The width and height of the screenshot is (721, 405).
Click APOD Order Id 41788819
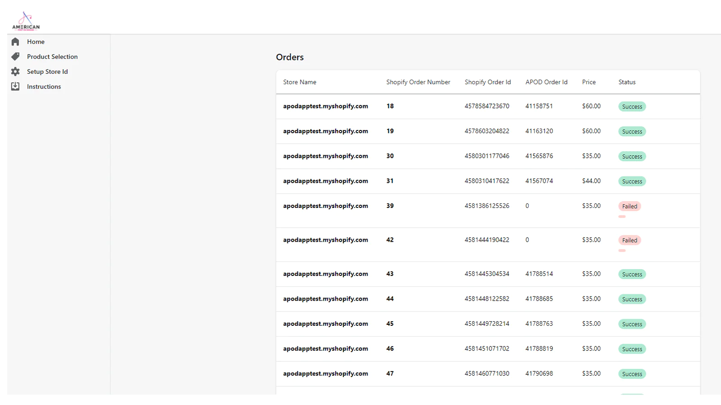[539, 348]
